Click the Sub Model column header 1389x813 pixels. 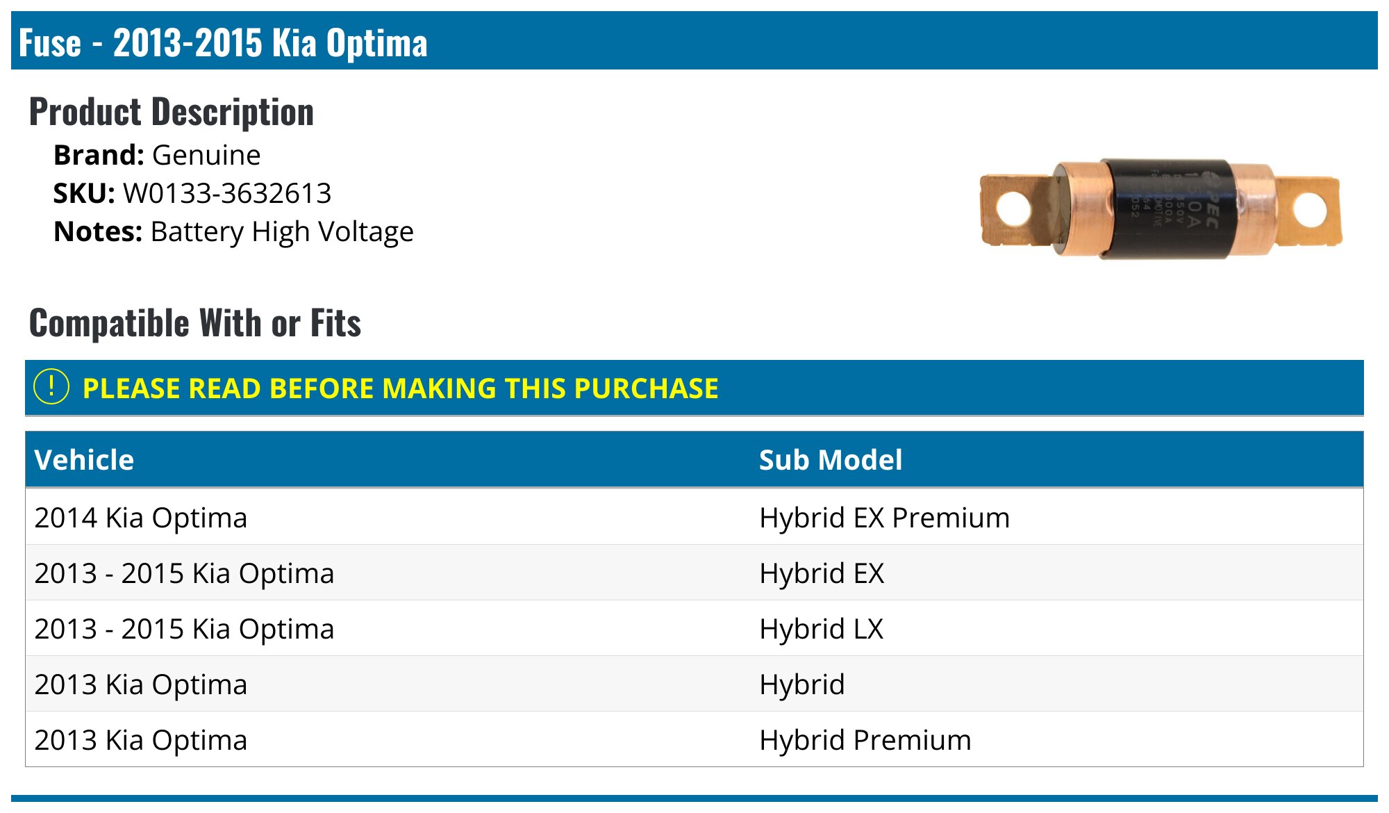tap(831, 460)
